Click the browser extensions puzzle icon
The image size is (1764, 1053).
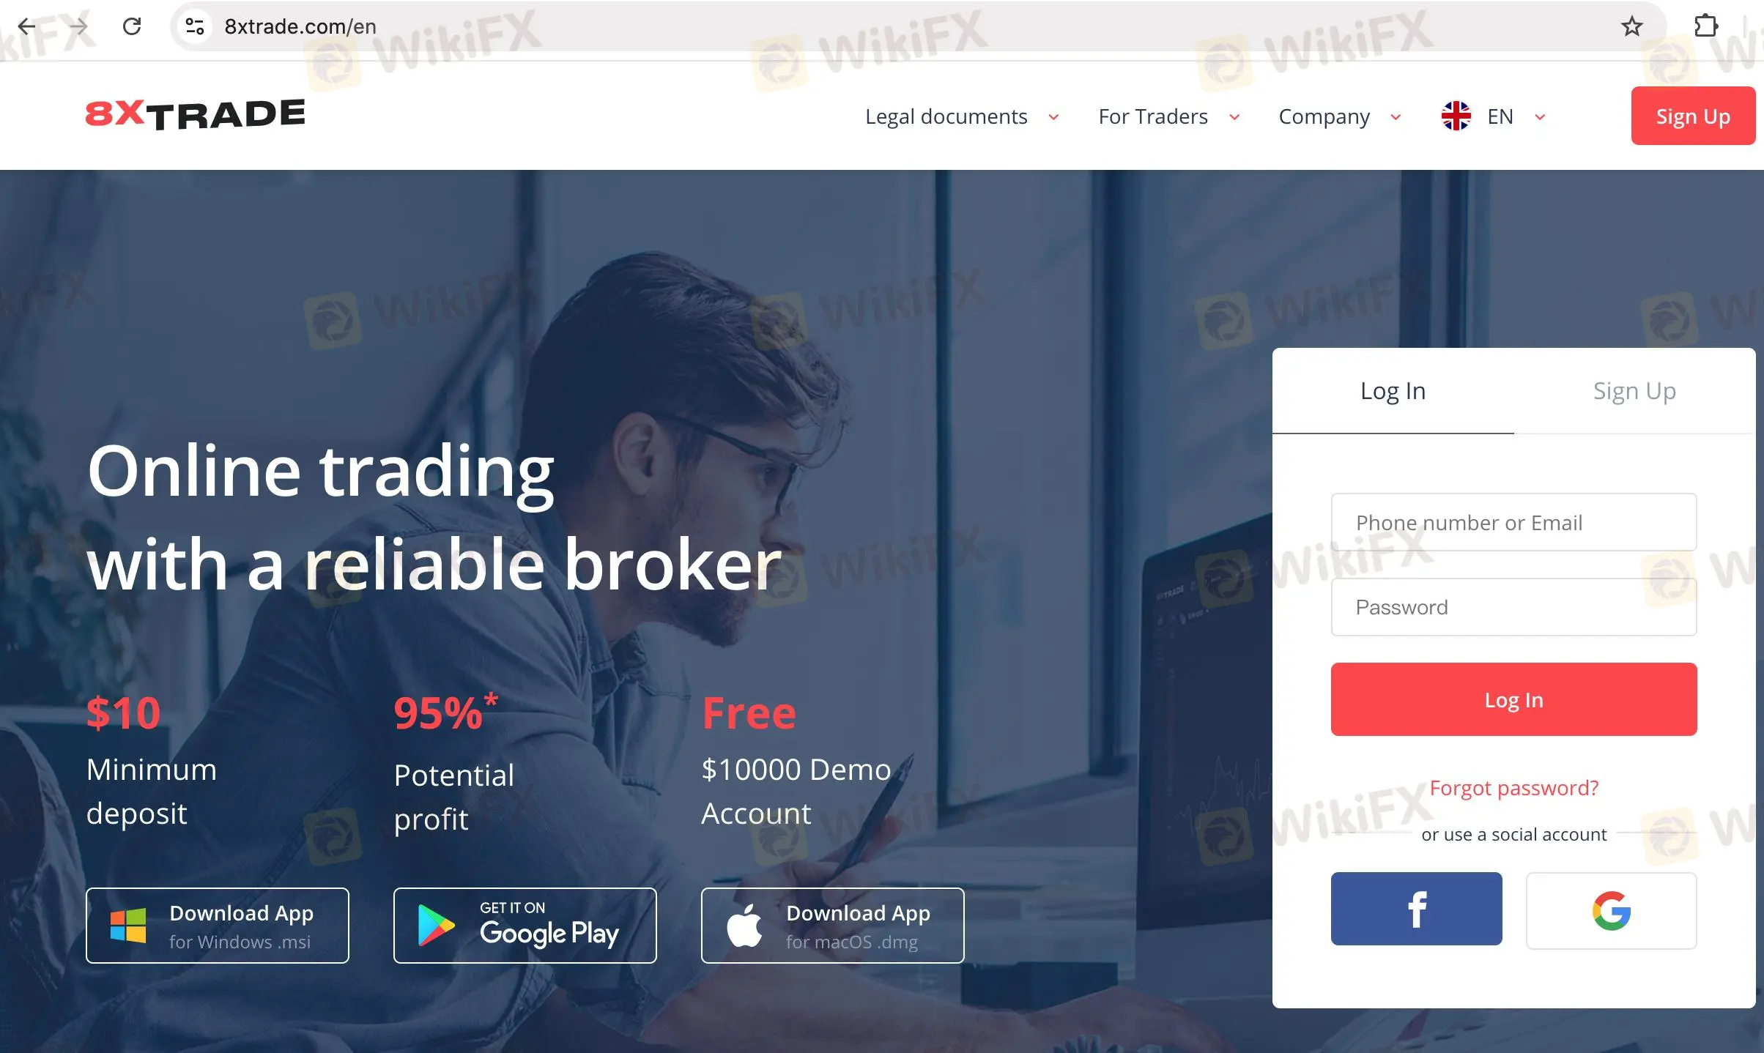[x=1706, y=24]
